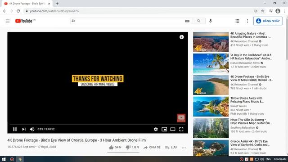
Task: Enter fullscreen mode
Action: (x=181, y=129)
